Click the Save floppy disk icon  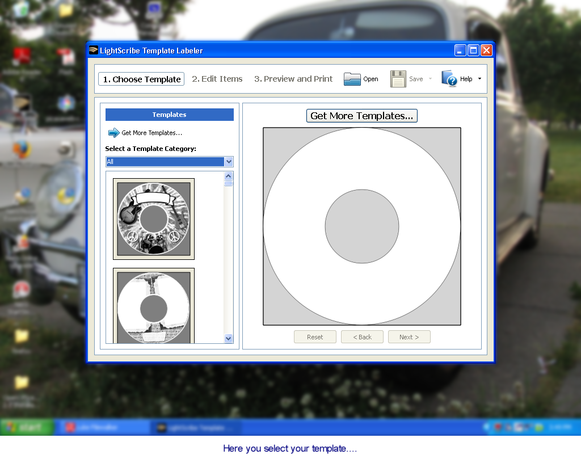[398, 79]
